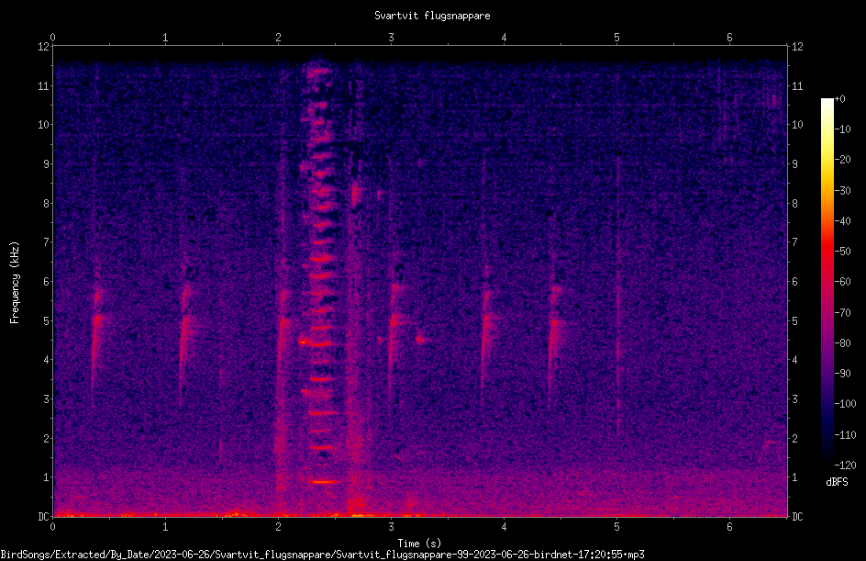Screen dimensions: 866x561
Task: Click the "7" tick on the left frequency axis
Action: coord(47,242)
